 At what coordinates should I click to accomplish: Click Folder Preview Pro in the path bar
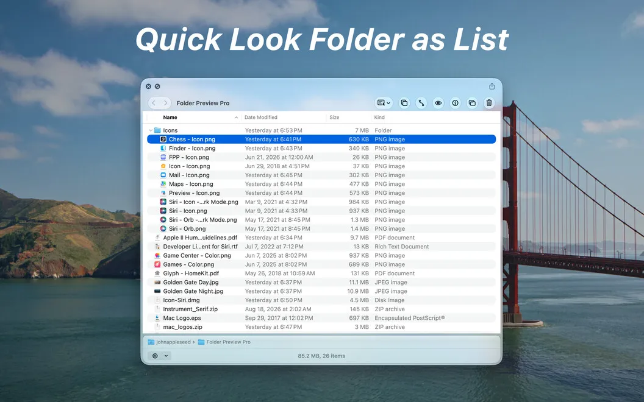click(x=228, y=342)
